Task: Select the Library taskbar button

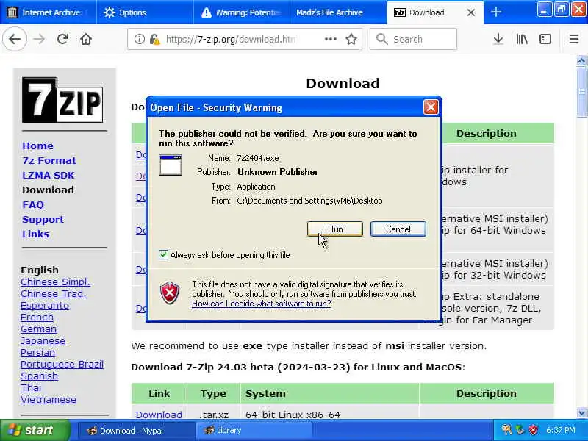Action: point(254,431)
